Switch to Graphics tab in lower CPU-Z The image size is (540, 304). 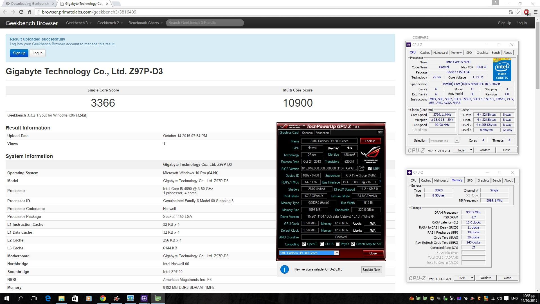483,180
